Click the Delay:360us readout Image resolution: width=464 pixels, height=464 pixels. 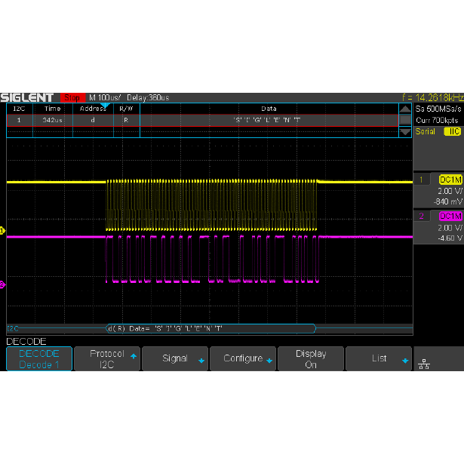pyautogui.click(x=148, y=97)
